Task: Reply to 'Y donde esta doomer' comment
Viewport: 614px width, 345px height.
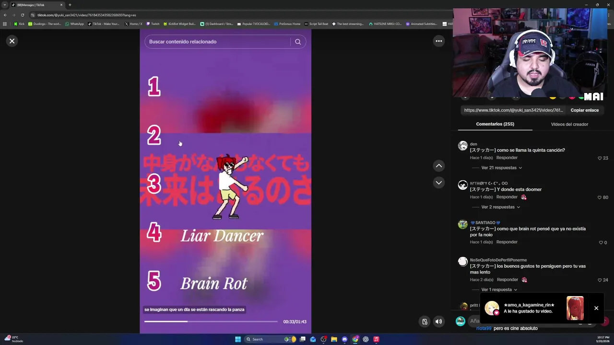Action: click(507, 197)
